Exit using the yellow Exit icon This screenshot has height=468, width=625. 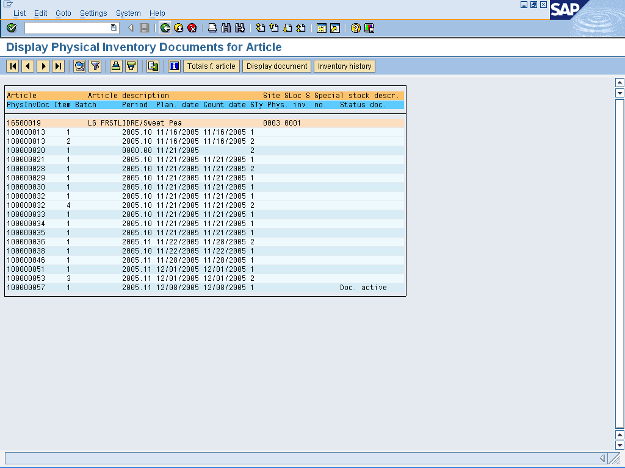click(179, 28)
